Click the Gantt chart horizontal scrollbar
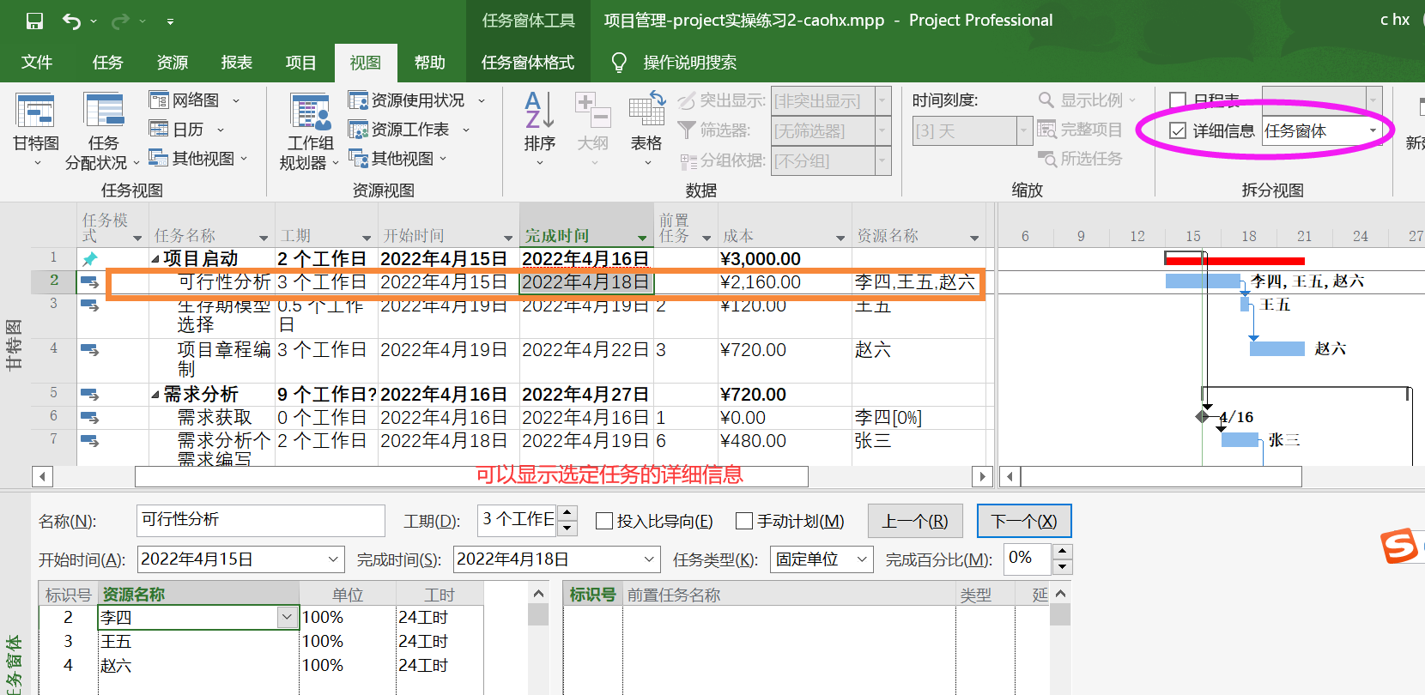The width and height of the screenshot is (1425, 695). [1161, 476]
